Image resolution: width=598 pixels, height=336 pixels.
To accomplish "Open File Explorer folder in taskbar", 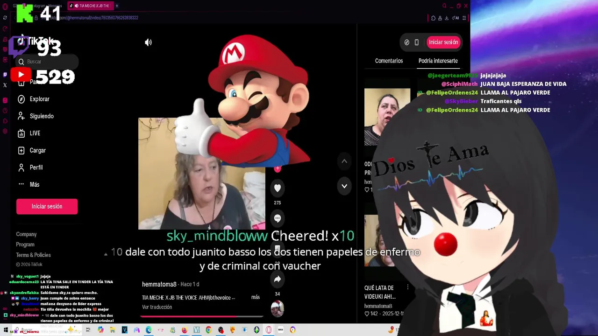I will pyautogui.click(x=113, y=330).
